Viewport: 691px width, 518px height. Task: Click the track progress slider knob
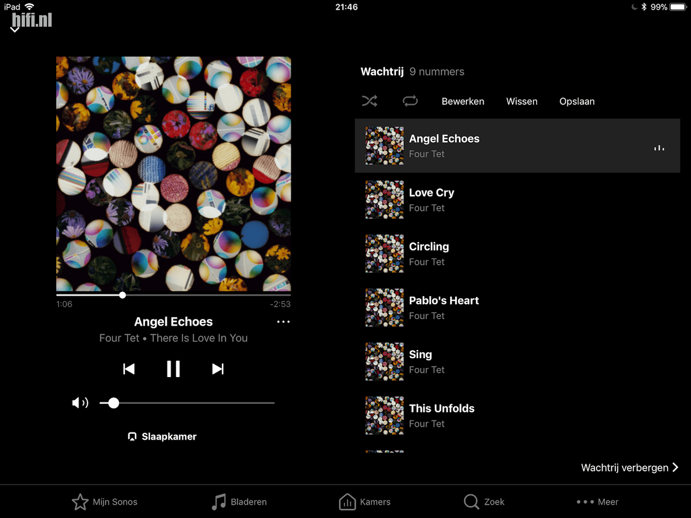coord(123,295)
